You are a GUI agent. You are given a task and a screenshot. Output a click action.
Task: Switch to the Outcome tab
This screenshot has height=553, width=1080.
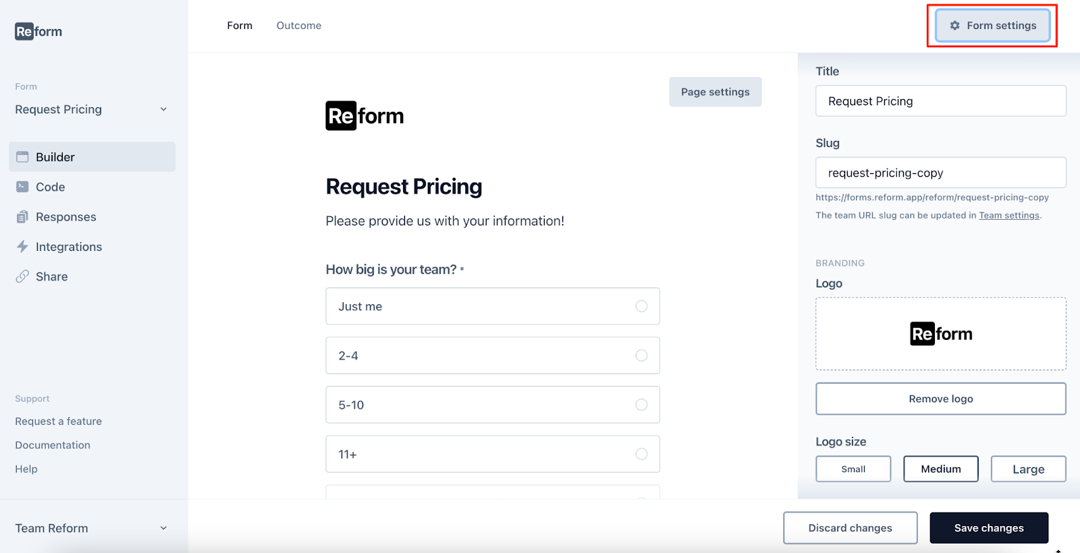(299, 26)
